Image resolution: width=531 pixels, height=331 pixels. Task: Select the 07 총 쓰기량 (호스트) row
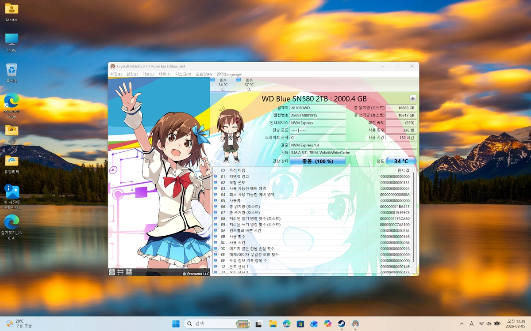click(x=312, y=213)
